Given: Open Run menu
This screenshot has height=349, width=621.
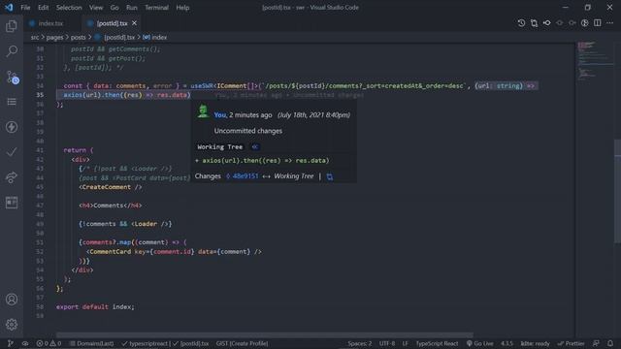Looking at the screenshot, I should click(x=132, y=8).
